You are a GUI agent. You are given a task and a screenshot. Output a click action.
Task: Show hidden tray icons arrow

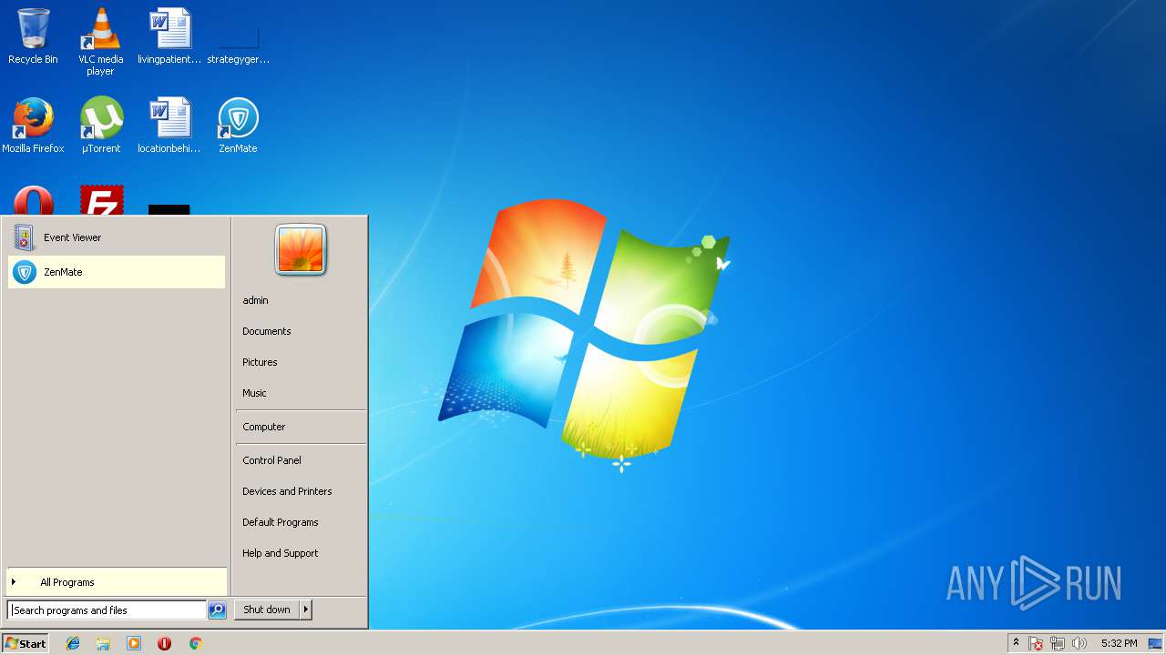tap(1016, 643)
